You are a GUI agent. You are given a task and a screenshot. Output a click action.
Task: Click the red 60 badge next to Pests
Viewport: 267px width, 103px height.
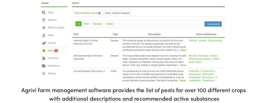(56, 51)
